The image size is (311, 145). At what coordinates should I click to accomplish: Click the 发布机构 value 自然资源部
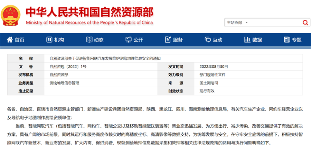(59, 75)
